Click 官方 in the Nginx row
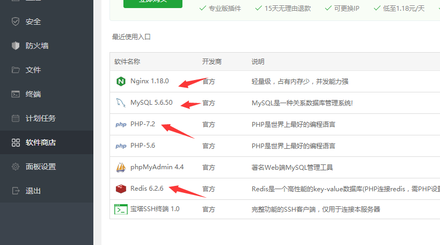This screenshot has height=245, width=440. coord(209,82)
